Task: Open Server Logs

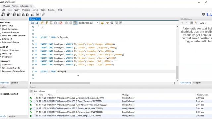Action: 7,54
